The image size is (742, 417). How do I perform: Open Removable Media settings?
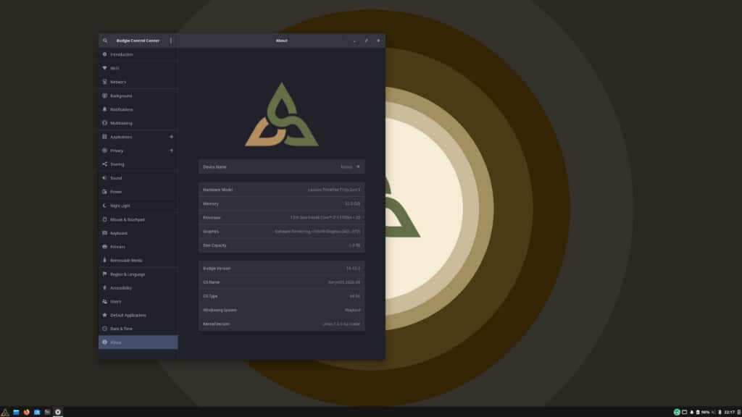[138, 261]
